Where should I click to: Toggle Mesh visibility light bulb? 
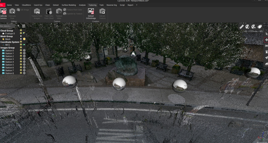[x=21, y=39]
